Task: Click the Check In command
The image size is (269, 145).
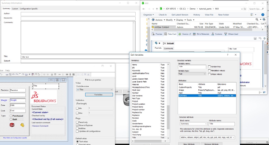Action: [x=163, y=15]
